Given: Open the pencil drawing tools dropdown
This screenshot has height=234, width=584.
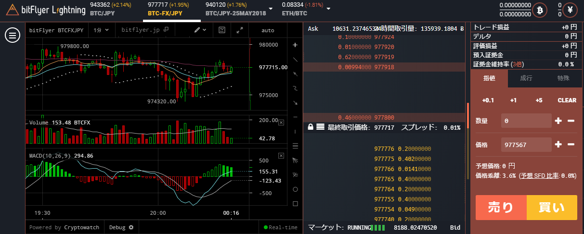Looking at the screenshot, I should coord(200,30).
